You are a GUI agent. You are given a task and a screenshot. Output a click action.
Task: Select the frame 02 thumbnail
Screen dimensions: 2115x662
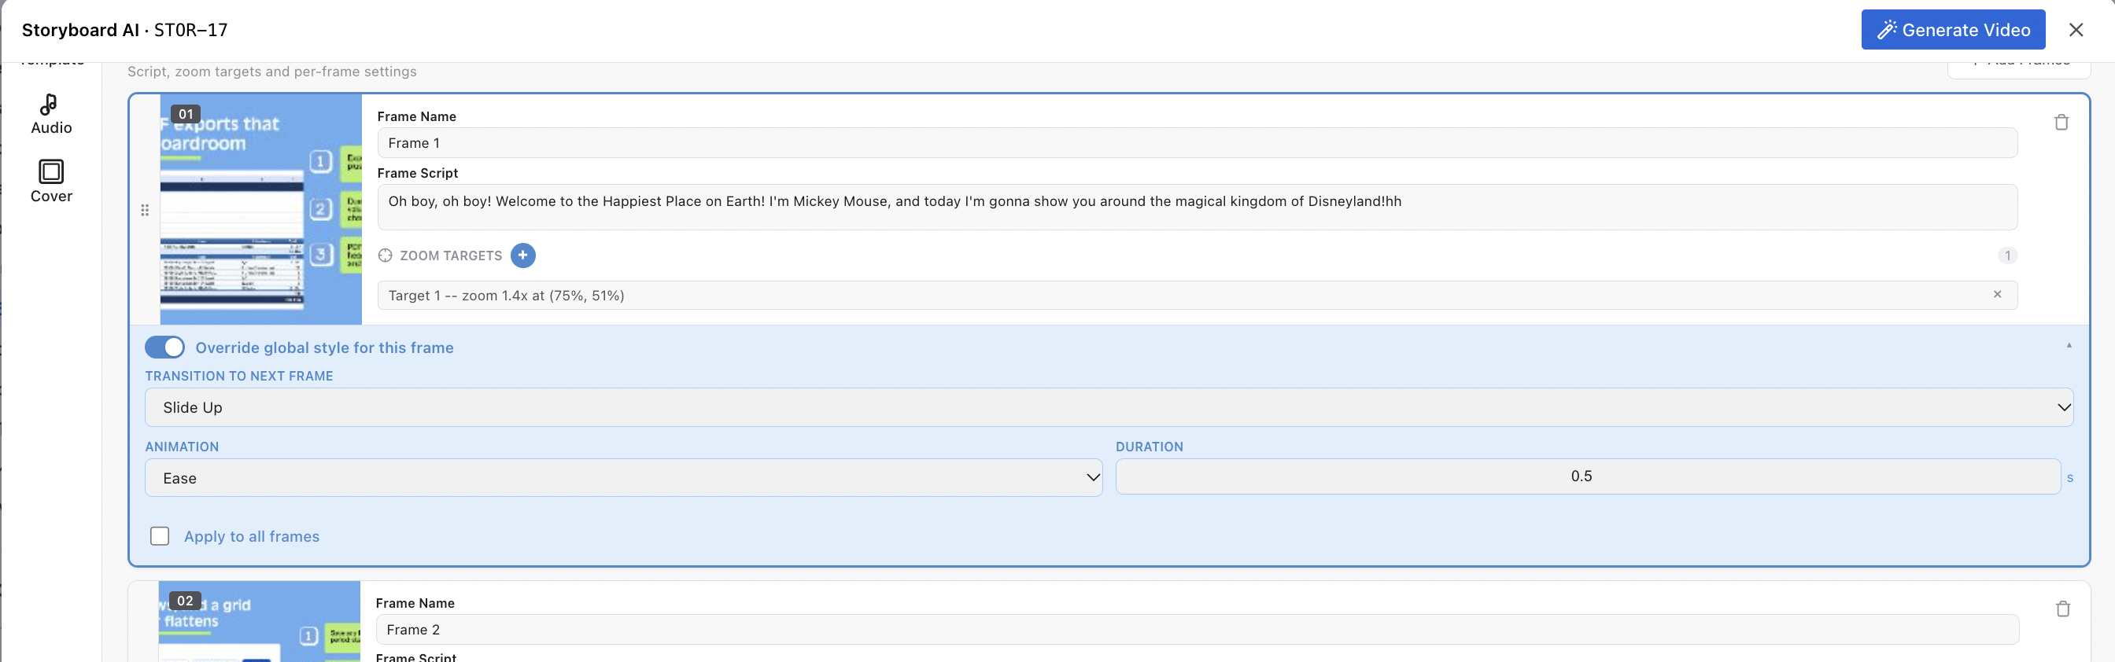click(259, 621)
